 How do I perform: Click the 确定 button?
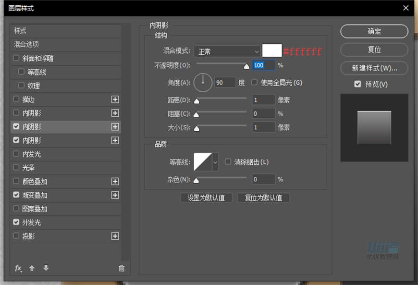point(374,31)
